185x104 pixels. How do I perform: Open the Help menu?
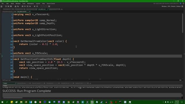43,3
